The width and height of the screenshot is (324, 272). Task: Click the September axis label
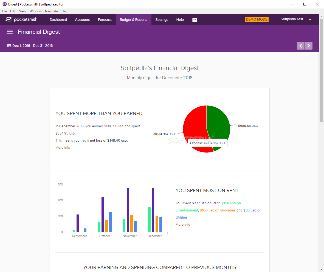click(x=79, y=236)
